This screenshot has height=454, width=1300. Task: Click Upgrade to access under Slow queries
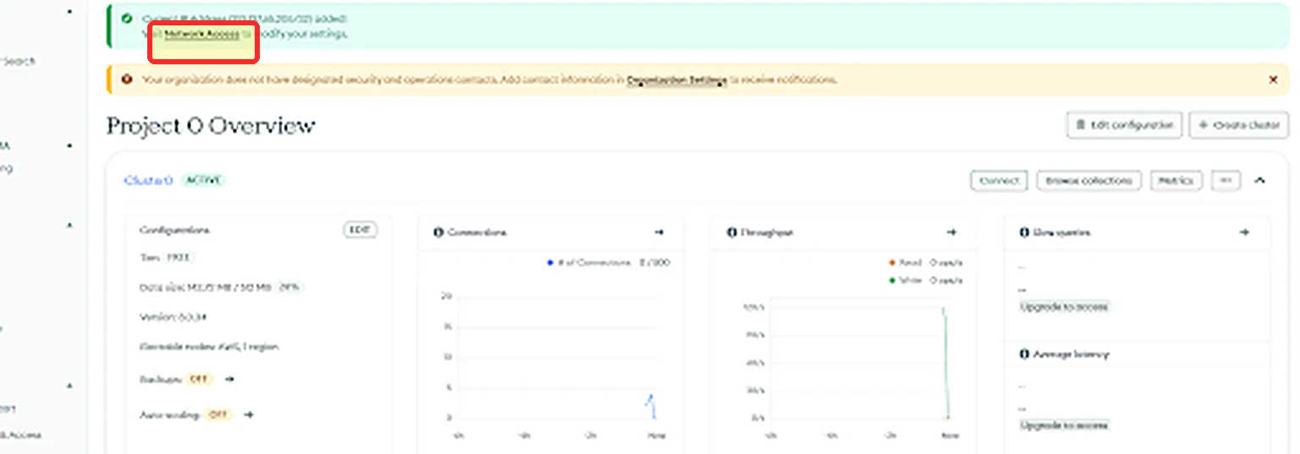click(1064, 307)
